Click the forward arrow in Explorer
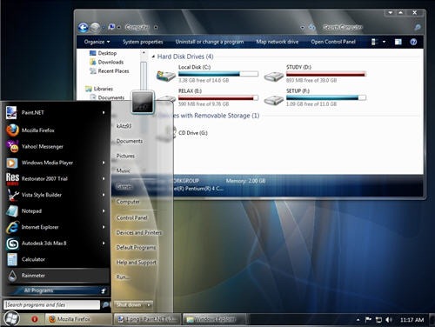435x327 pixels. point(95,27)
